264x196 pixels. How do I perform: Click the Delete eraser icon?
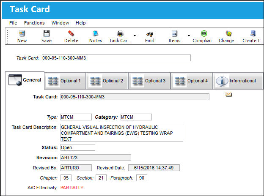(71, 33)
